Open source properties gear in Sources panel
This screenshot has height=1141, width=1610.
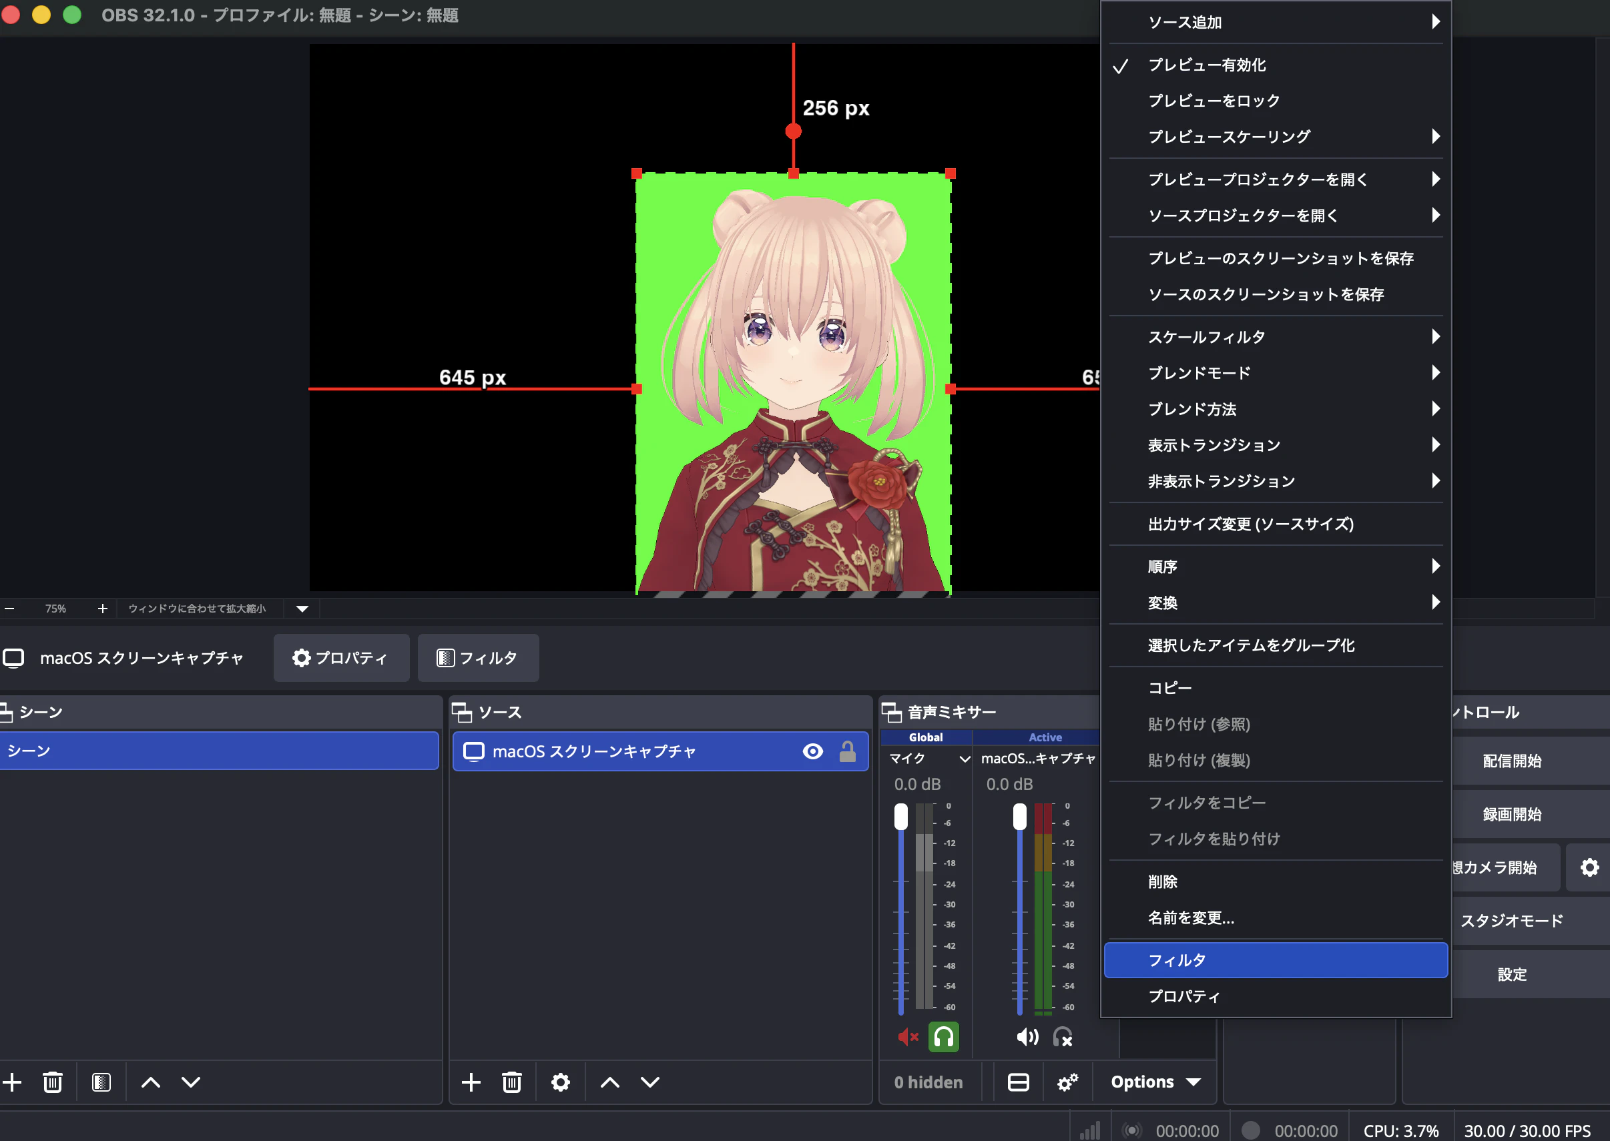(x=560, y=1082)
